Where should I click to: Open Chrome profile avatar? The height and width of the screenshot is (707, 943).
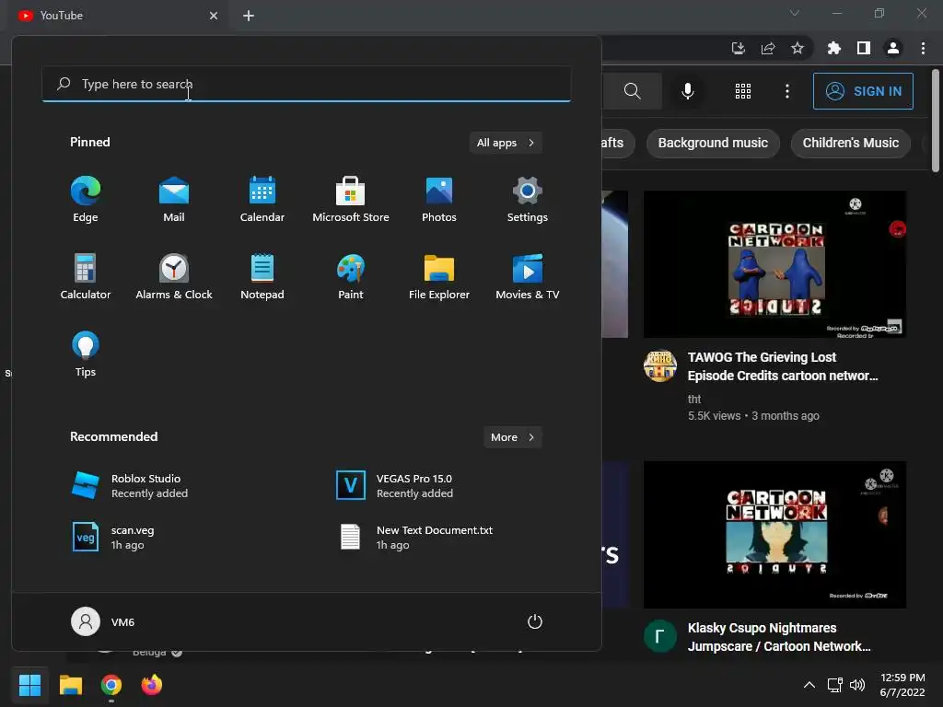(x=893, y=48)
